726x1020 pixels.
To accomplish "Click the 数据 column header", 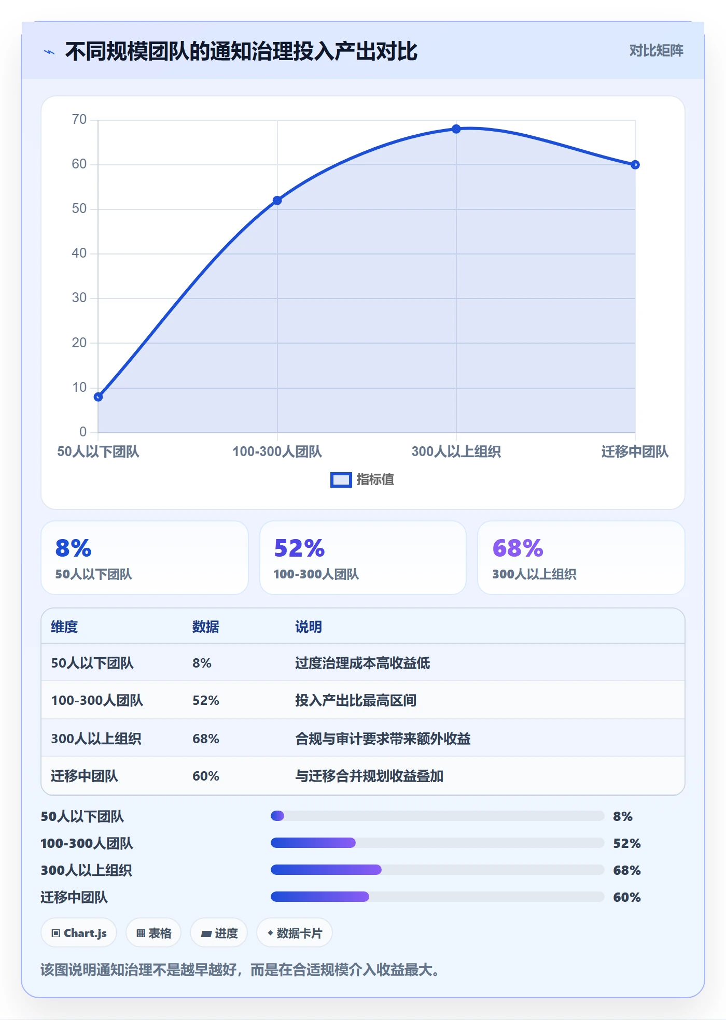I will [x=206, y=627].
